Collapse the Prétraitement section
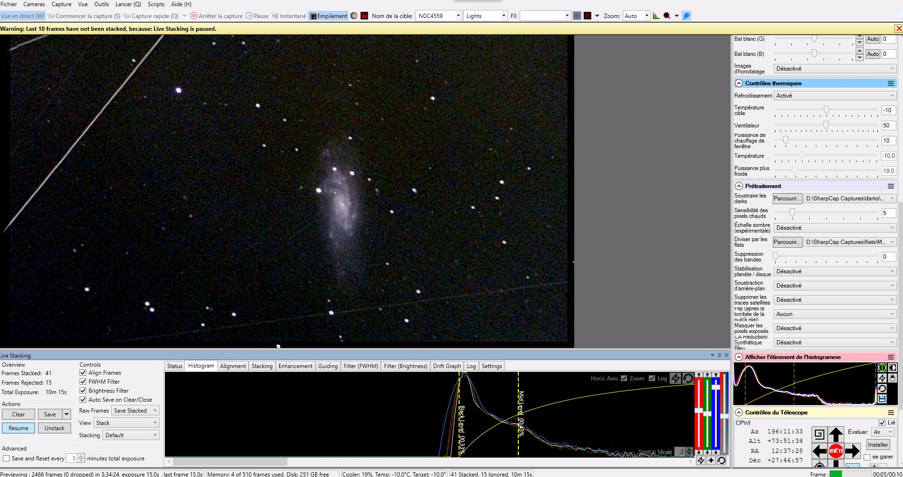903x477 pixels. pos(739,186)
